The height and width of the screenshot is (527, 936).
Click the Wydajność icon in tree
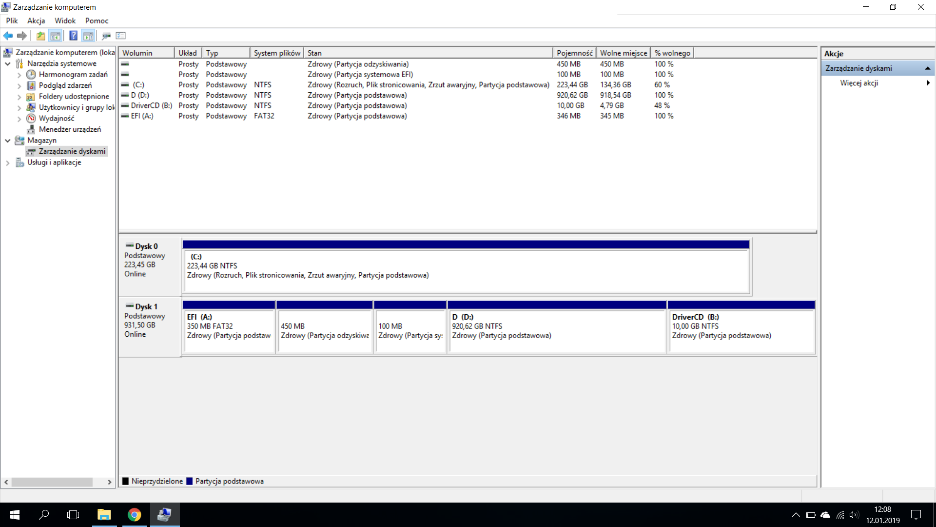tap(31, 118)
